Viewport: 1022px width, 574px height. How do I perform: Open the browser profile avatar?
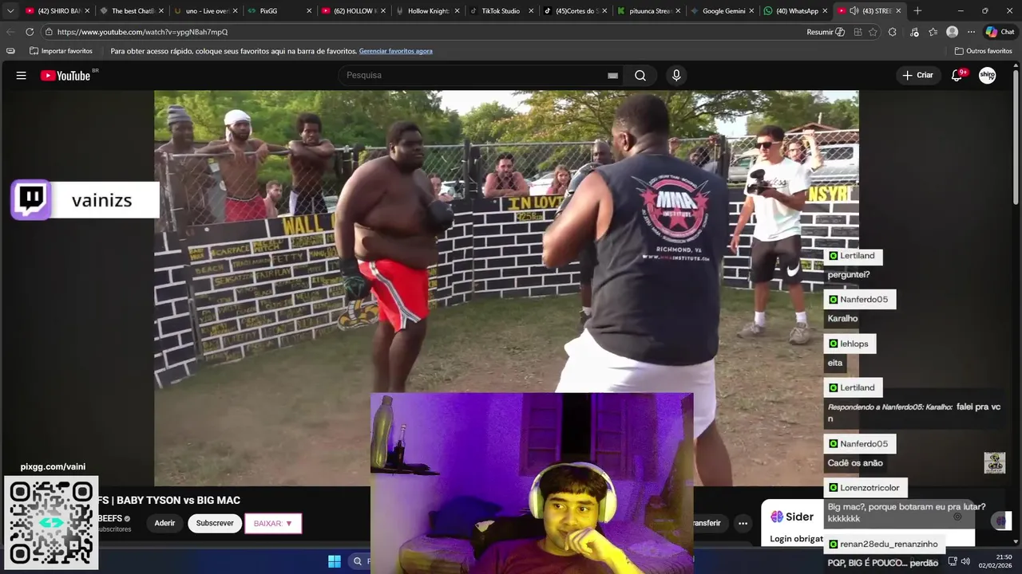(x=952, y=32)
